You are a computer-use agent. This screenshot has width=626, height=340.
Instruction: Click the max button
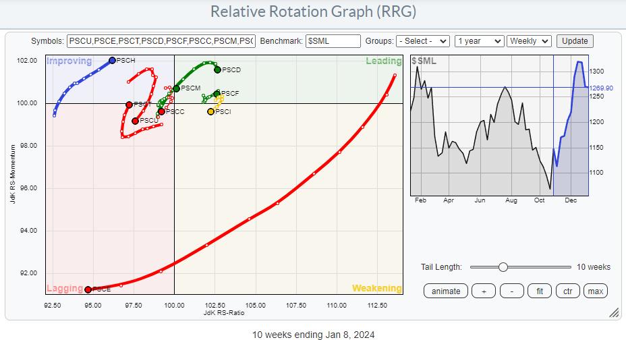click(595, 291)
